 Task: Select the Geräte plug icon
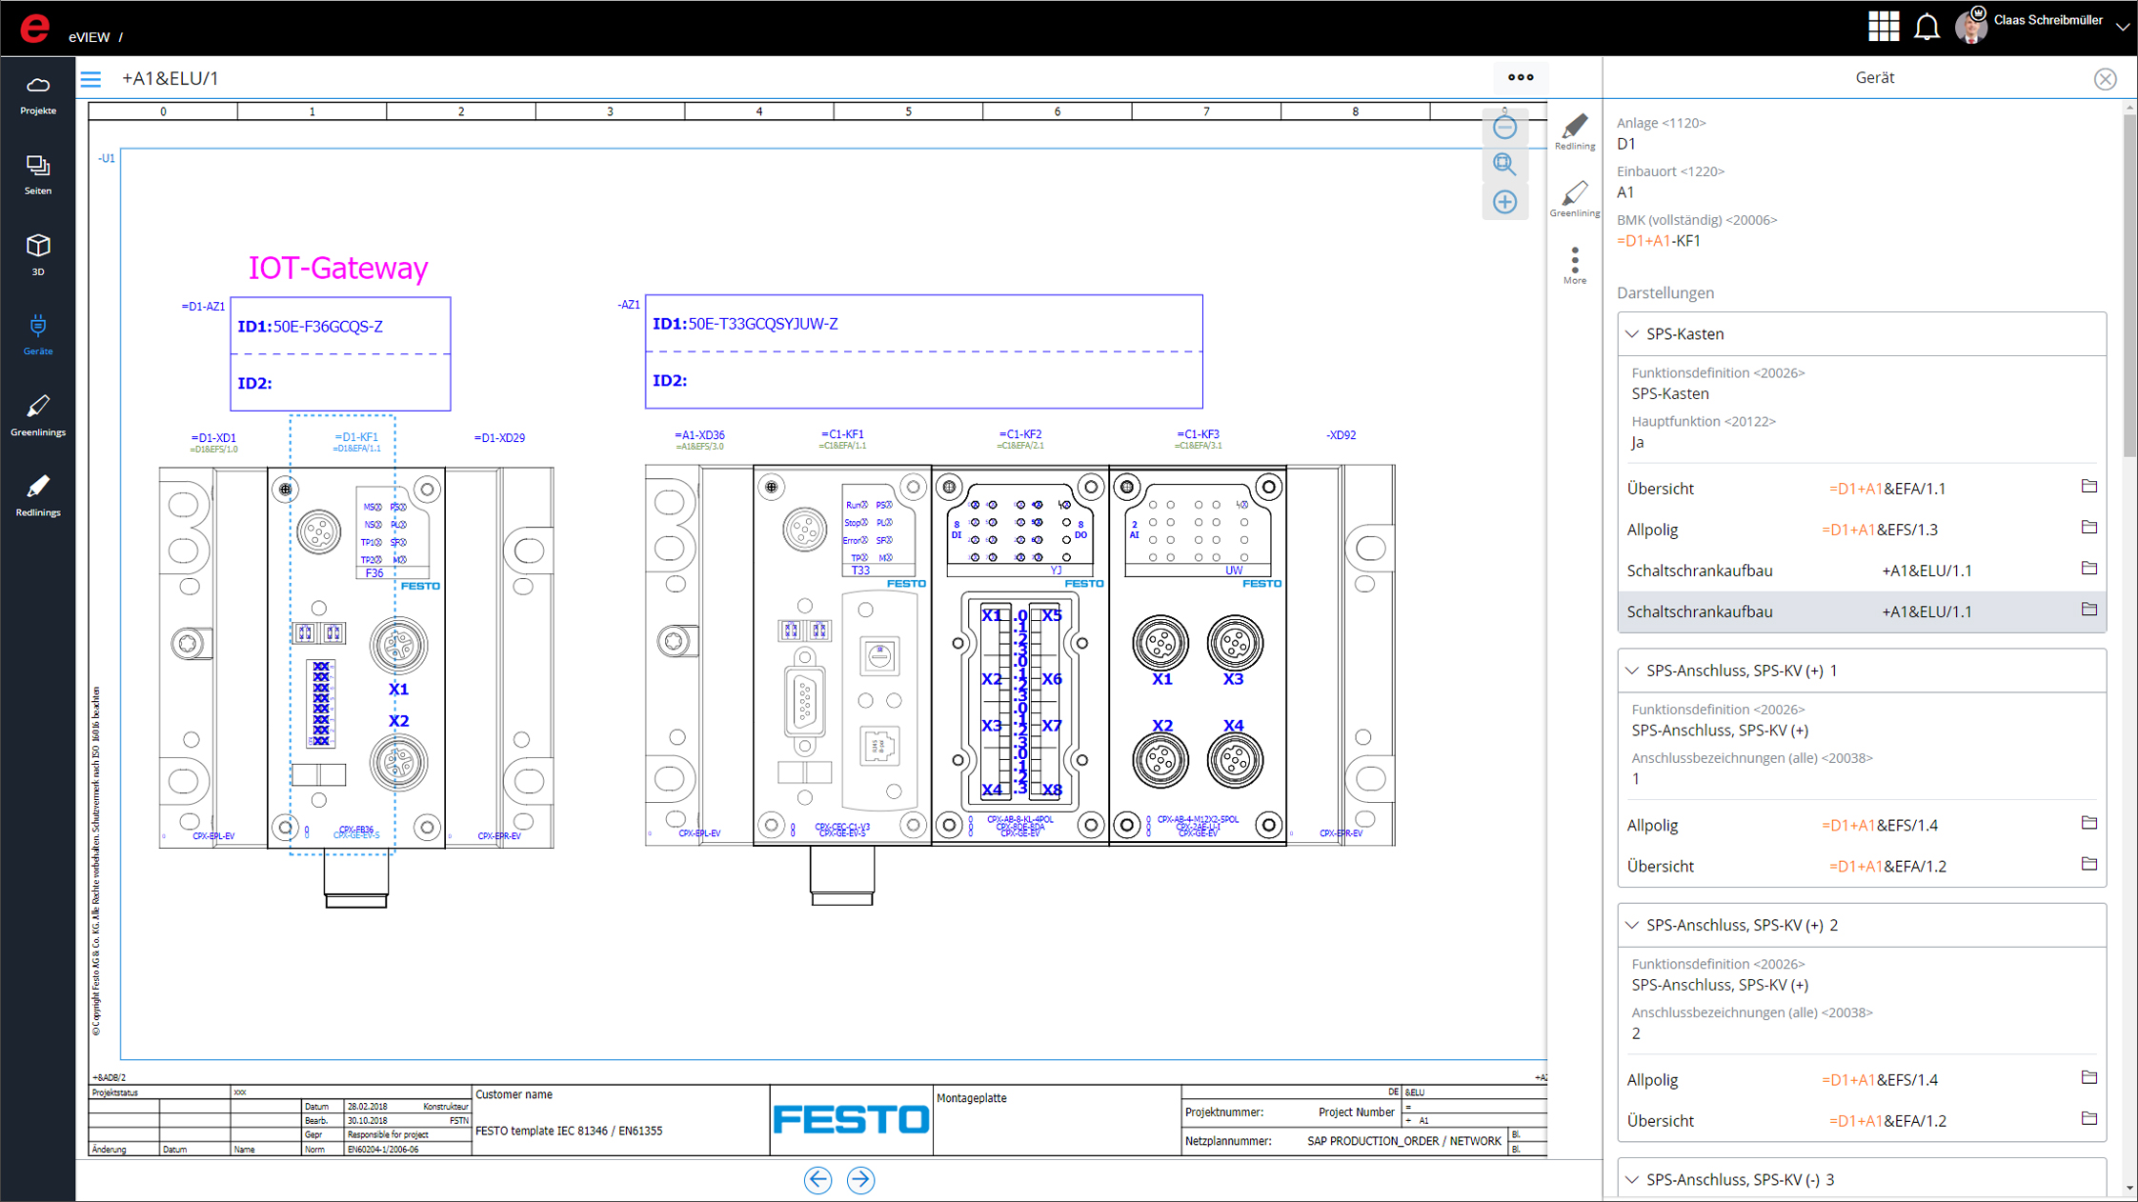[38, 334]
